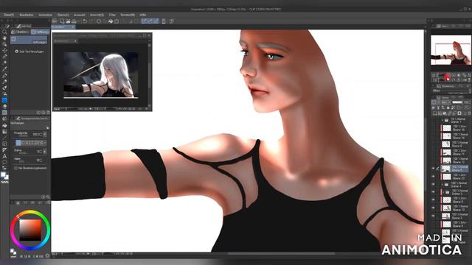
Task: Select the left sub tool group tab
Action: point(21,32)
